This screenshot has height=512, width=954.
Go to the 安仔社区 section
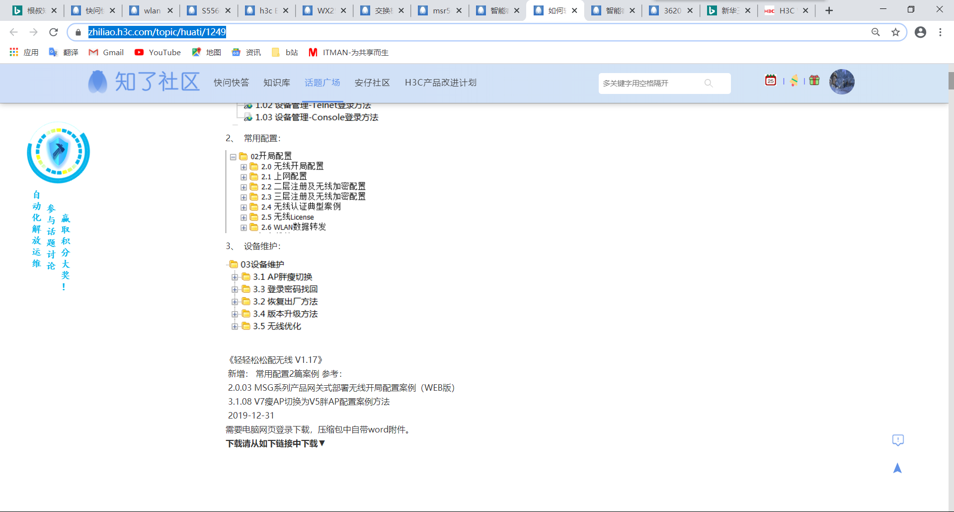372,83
